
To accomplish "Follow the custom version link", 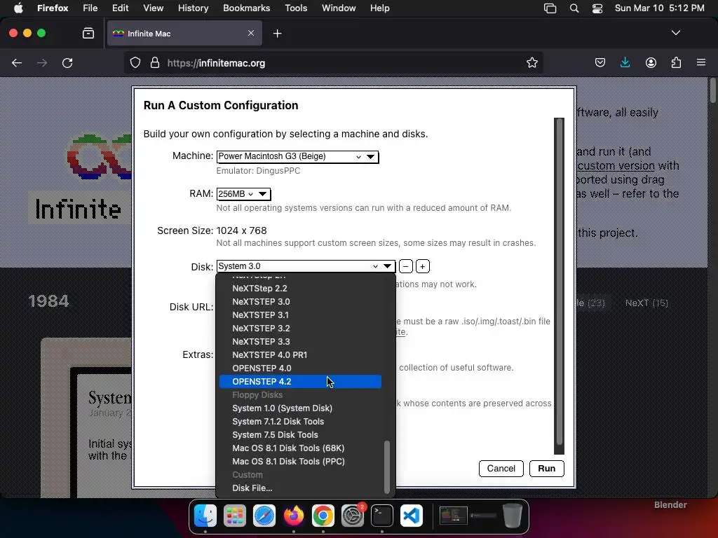I will pos(616,165).
